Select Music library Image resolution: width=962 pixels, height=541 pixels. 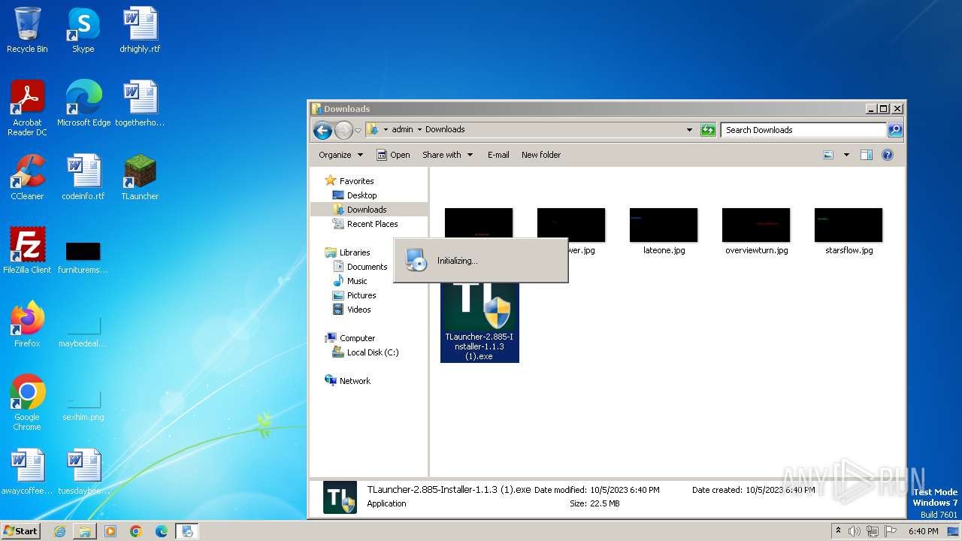[357, 281]
